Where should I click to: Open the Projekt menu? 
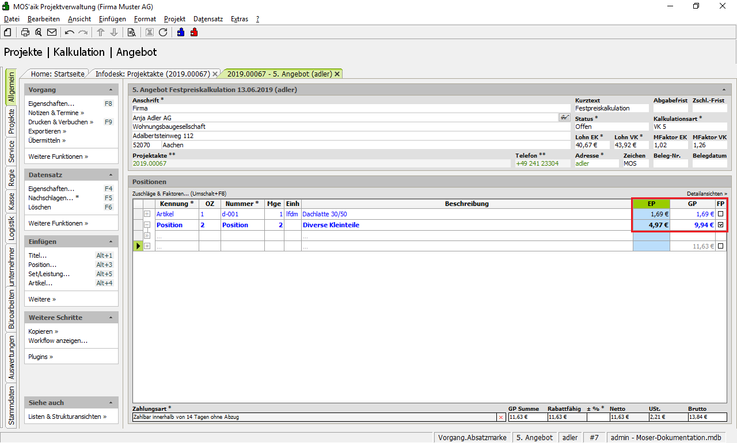coord(174,19)
